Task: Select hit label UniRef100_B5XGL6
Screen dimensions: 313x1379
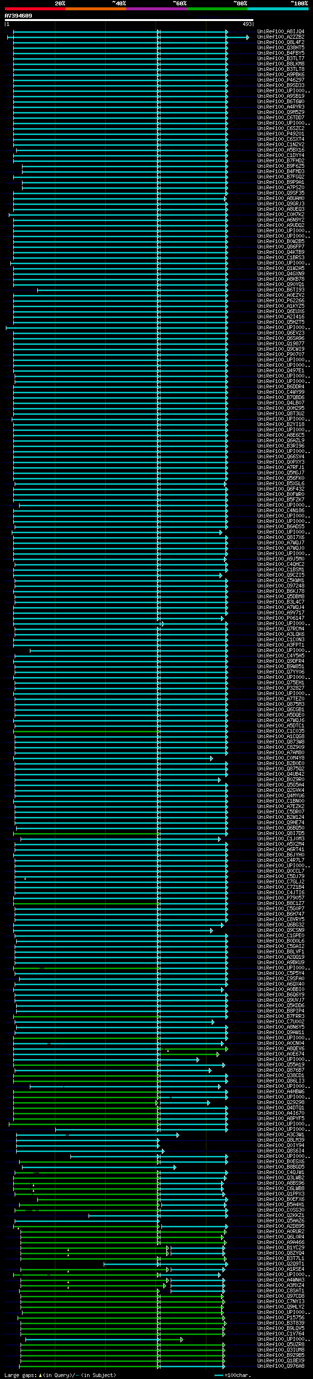Action: 281,483
